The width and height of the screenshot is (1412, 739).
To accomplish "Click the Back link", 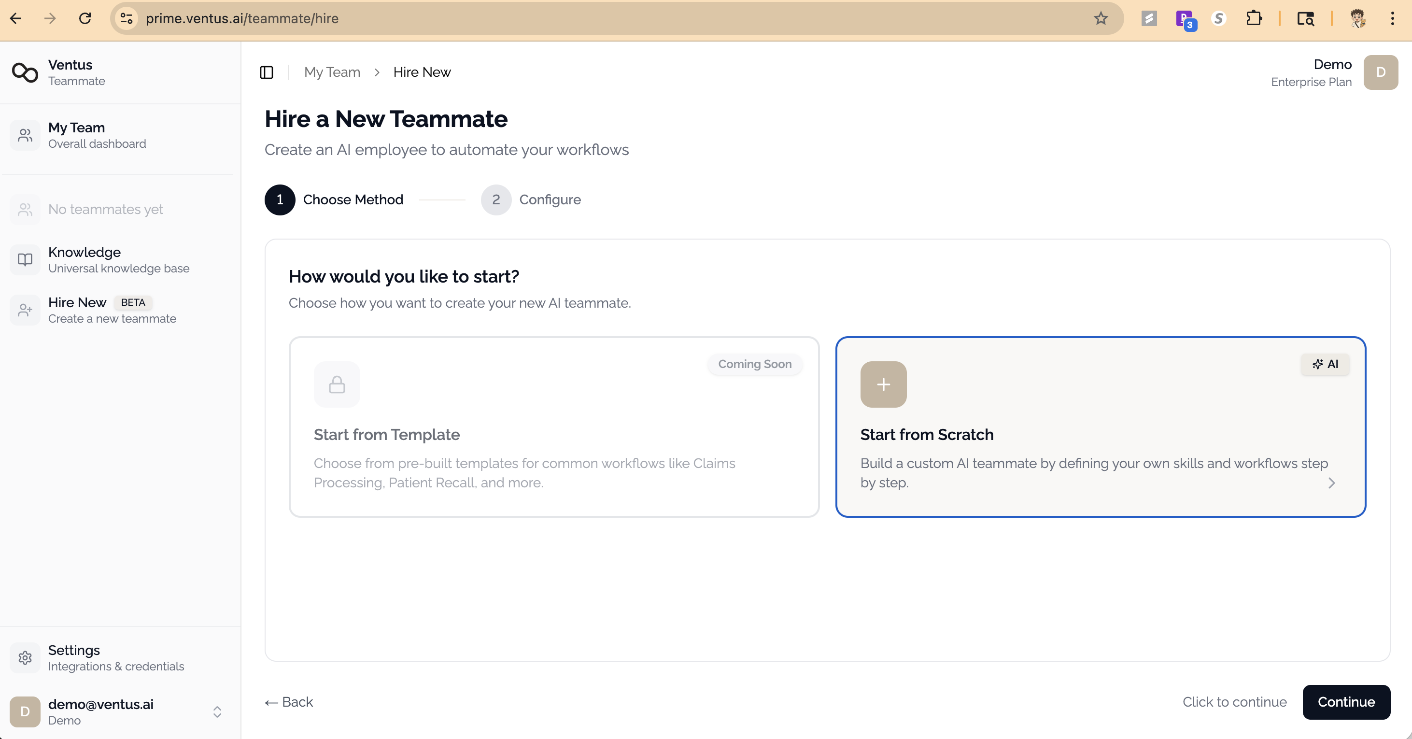I will point(288,702).
